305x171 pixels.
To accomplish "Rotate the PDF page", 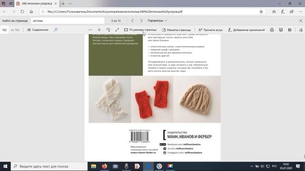I will [x=108, y=30].
